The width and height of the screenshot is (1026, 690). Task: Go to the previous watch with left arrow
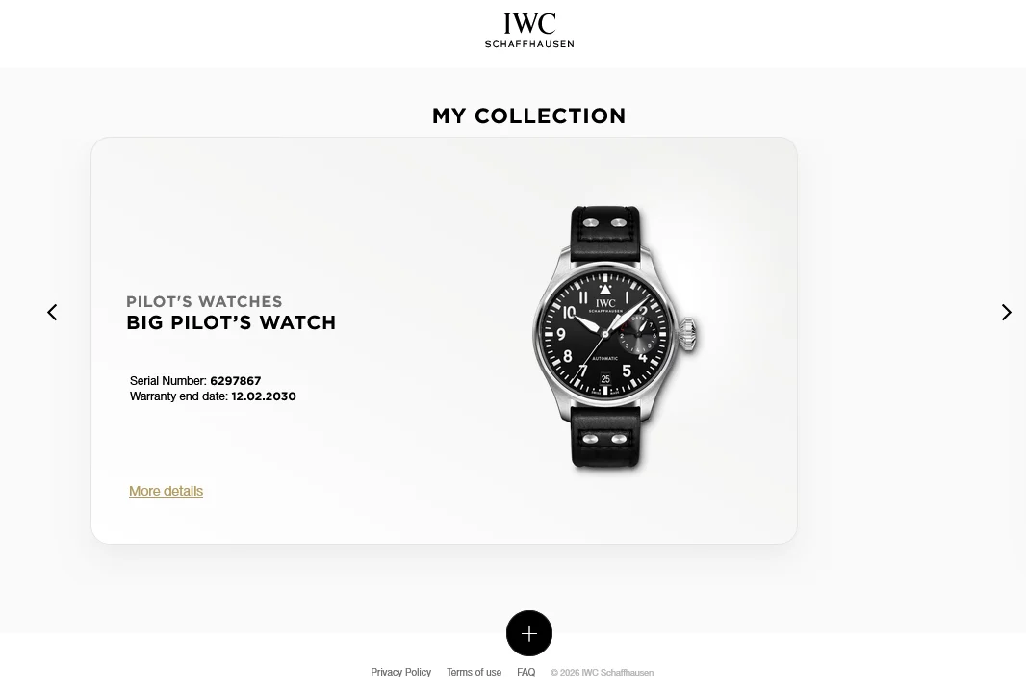[x=52, y=312]
